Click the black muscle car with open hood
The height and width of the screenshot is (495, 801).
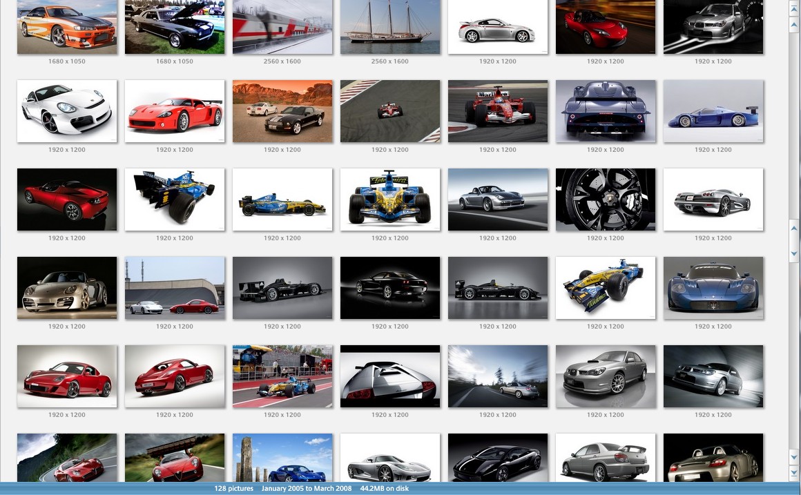(x=175, y=27)
